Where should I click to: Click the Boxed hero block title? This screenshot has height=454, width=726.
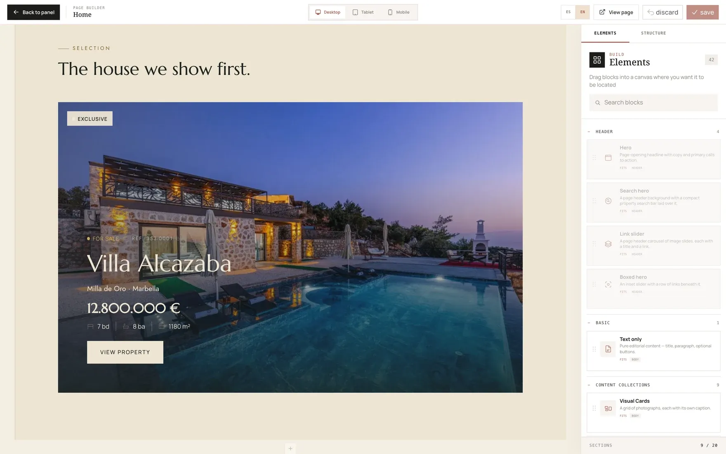coord(633,277)
